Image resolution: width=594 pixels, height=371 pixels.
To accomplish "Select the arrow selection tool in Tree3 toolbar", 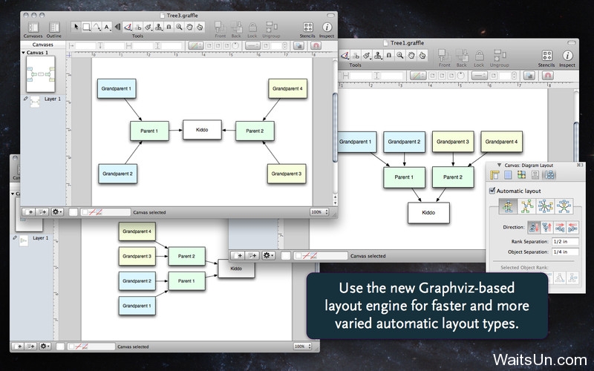I will point(76,27).
